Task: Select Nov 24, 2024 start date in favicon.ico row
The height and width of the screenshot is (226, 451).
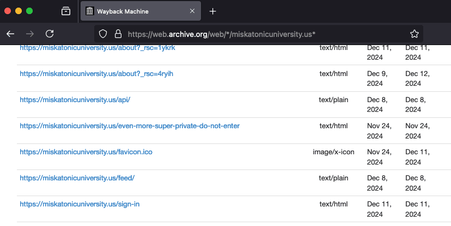Action: [379, 157]
